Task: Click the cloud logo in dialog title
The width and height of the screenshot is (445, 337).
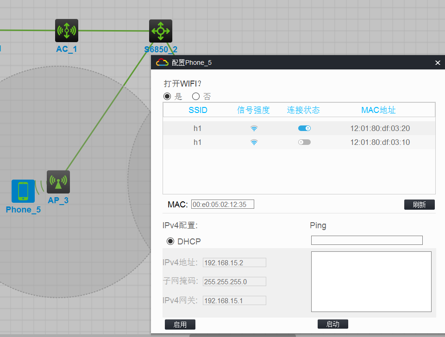Action: pyautogui.click(x=163, y=62)
